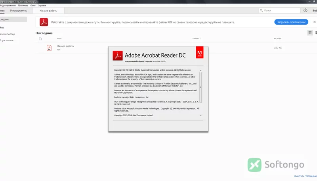Select the Доб. уч. запись sidebar item
Image resolution: width=317 pixels, height=181 pixels.
point(7,40)
